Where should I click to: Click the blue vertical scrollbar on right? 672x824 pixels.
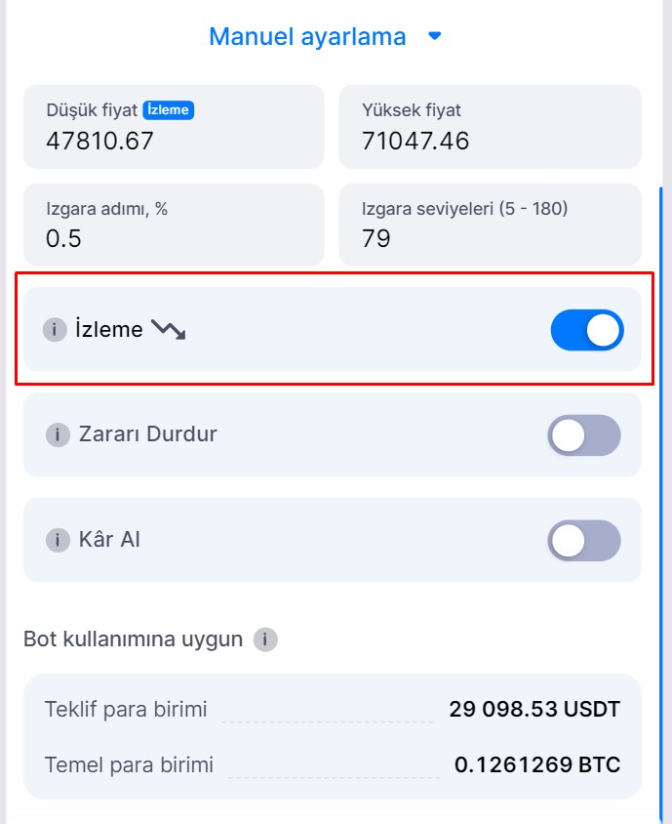tap(660, 488)
